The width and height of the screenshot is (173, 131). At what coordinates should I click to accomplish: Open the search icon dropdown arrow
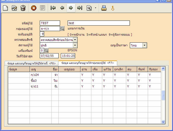95,8
